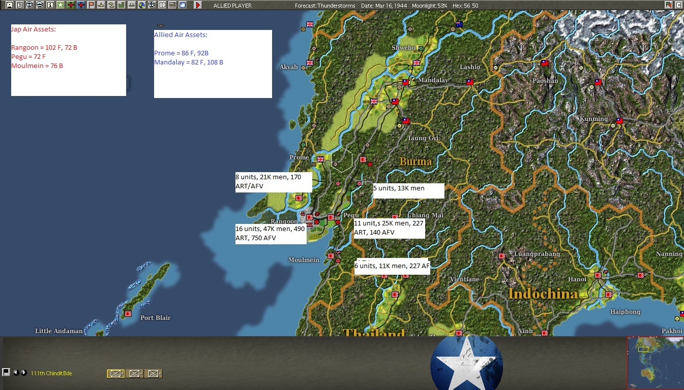Click the globe toolbar icon
Screen dimensions: 684x390
click(141, 5)
